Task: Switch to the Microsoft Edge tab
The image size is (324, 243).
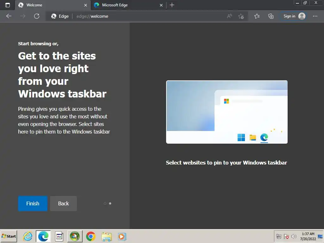Action: click(x=128, y=5)
